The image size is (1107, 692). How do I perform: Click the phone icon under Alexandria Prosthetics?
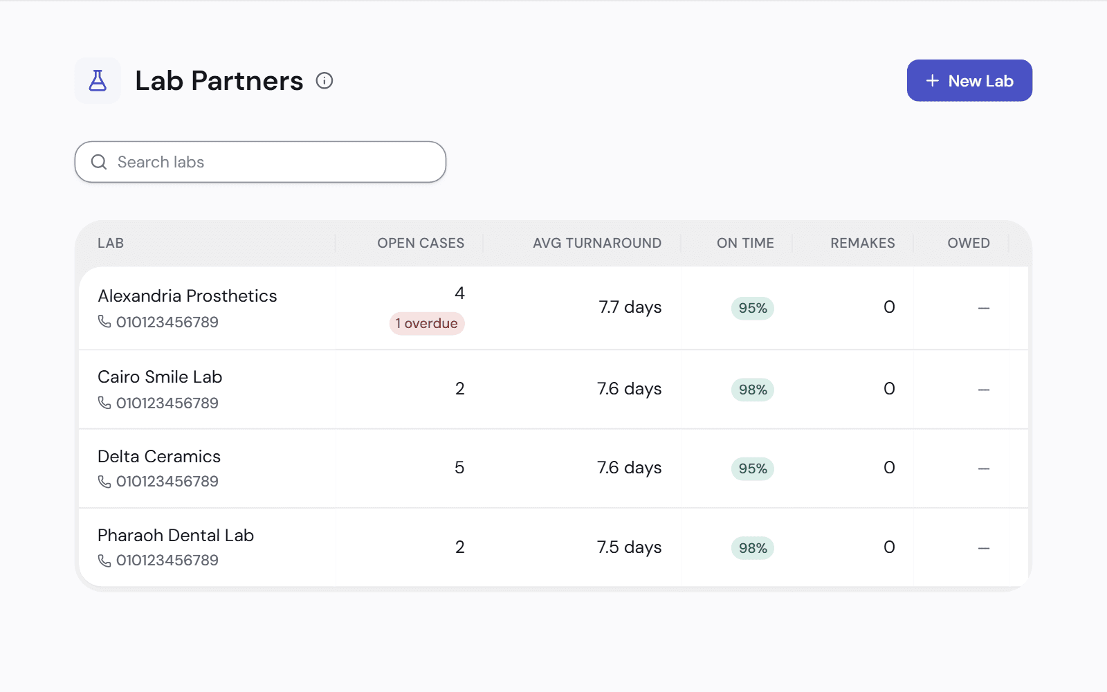point(104,322)
